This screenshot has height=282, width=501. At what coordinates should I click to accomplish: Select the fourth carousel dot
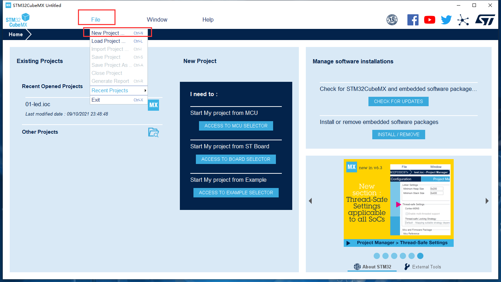tap(403, 256)
